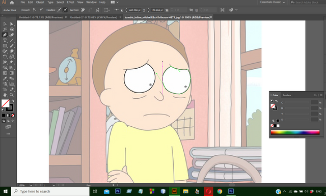Select the Pen tool
Screen dimensions: 326x196
pyautogui.click(x=5, y=35)
